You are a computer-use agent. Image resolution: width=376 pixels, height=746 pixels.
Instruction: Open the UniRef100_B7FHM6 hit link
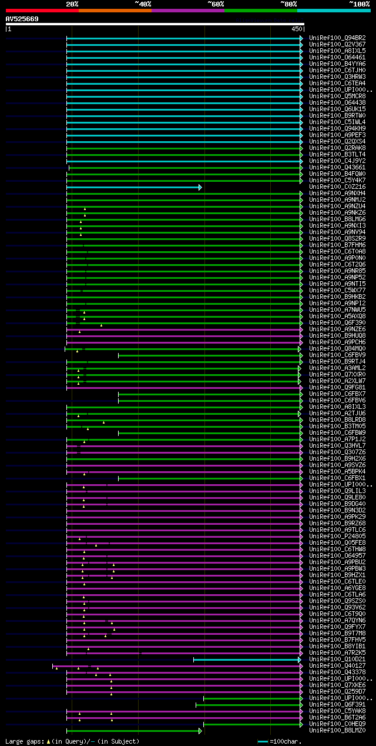[337, 245]
